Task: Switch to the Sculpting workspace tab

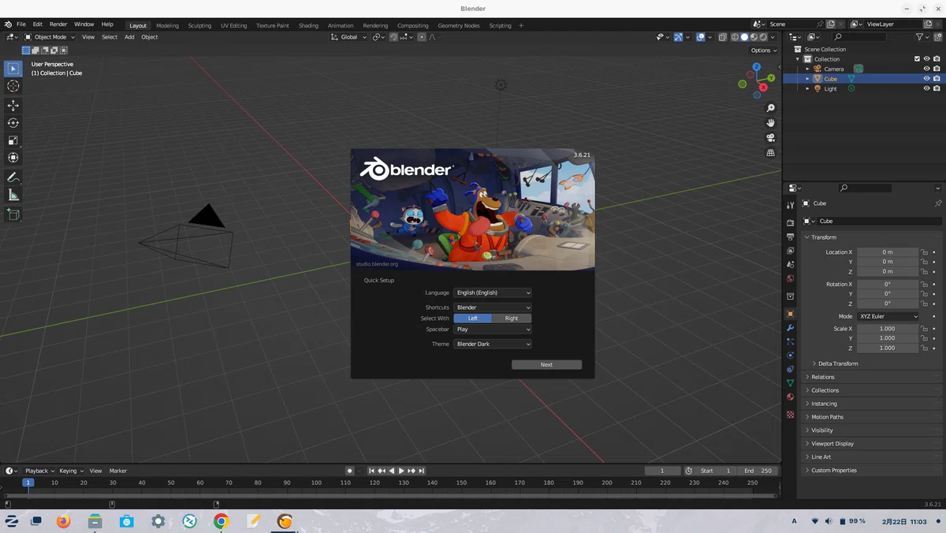Action: tap(199, 25)
